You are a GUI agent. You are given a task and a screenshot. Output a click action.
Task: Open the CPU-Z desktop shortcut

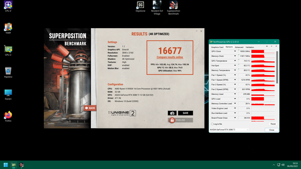coord(8,6)
